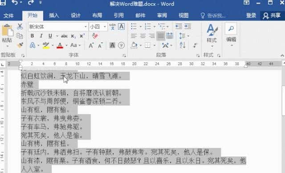This screenshot has height=173, width=285.
Task: Toggle show paragraph marks
Action: click(x=195, y=45)
